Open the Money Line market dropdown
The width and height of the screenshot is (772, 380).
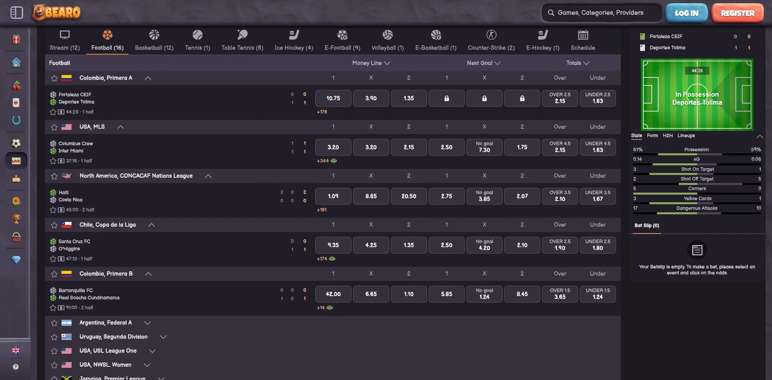pos(371,63)
